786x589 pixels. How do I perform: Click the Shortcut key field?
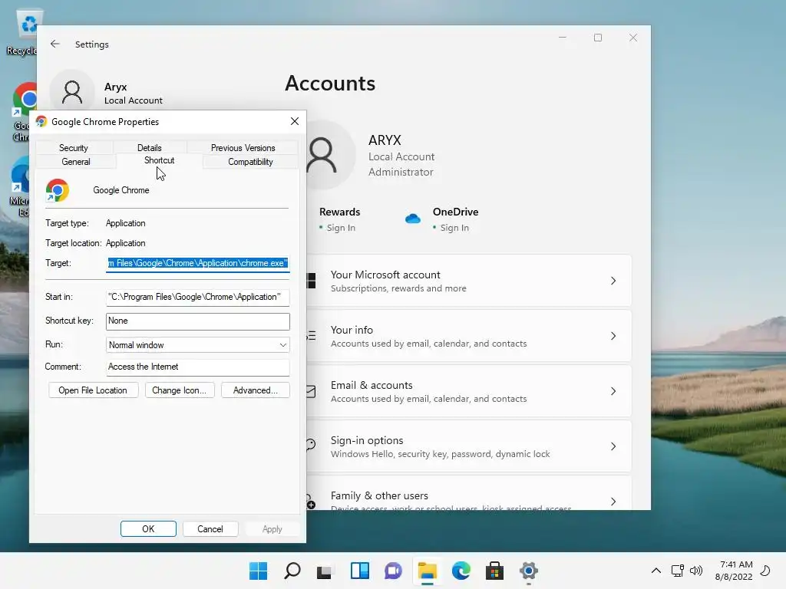click(198, 321)
